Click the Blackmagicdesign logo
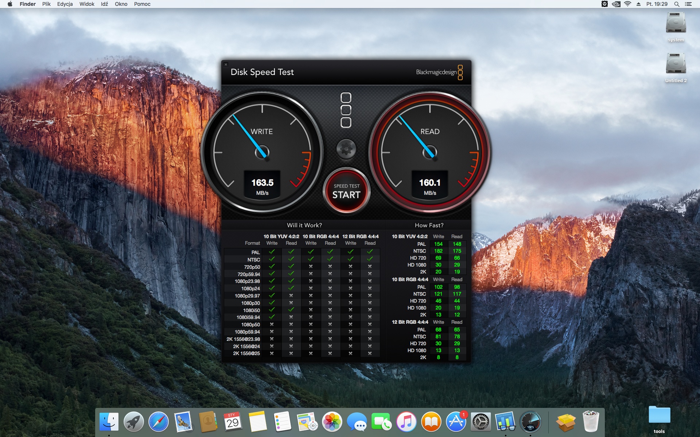700x437 pixels. click(439, 72)
